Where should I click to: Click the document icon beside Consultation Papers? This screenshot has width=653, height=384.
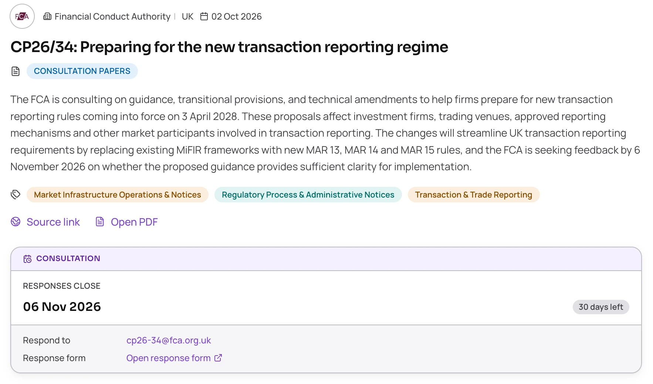(x=16, y=71)
